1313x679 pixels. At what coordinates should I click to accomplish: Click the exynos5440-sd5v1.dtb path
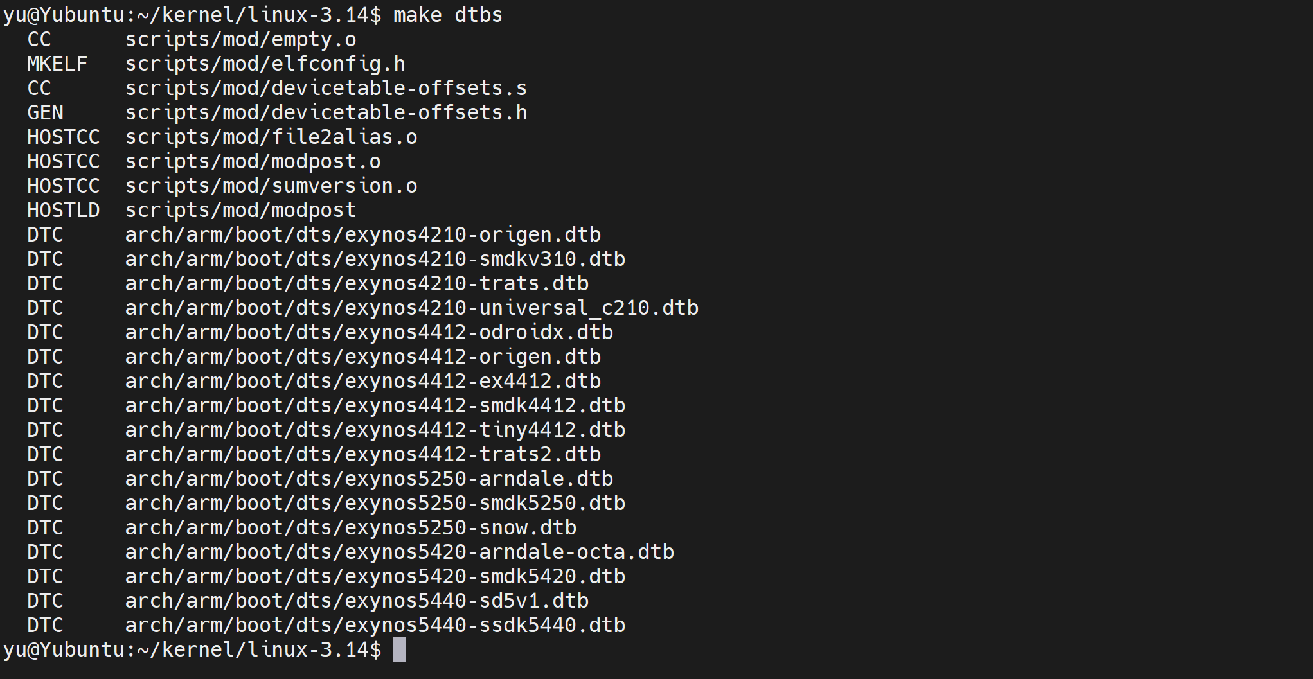coord(357,601)
